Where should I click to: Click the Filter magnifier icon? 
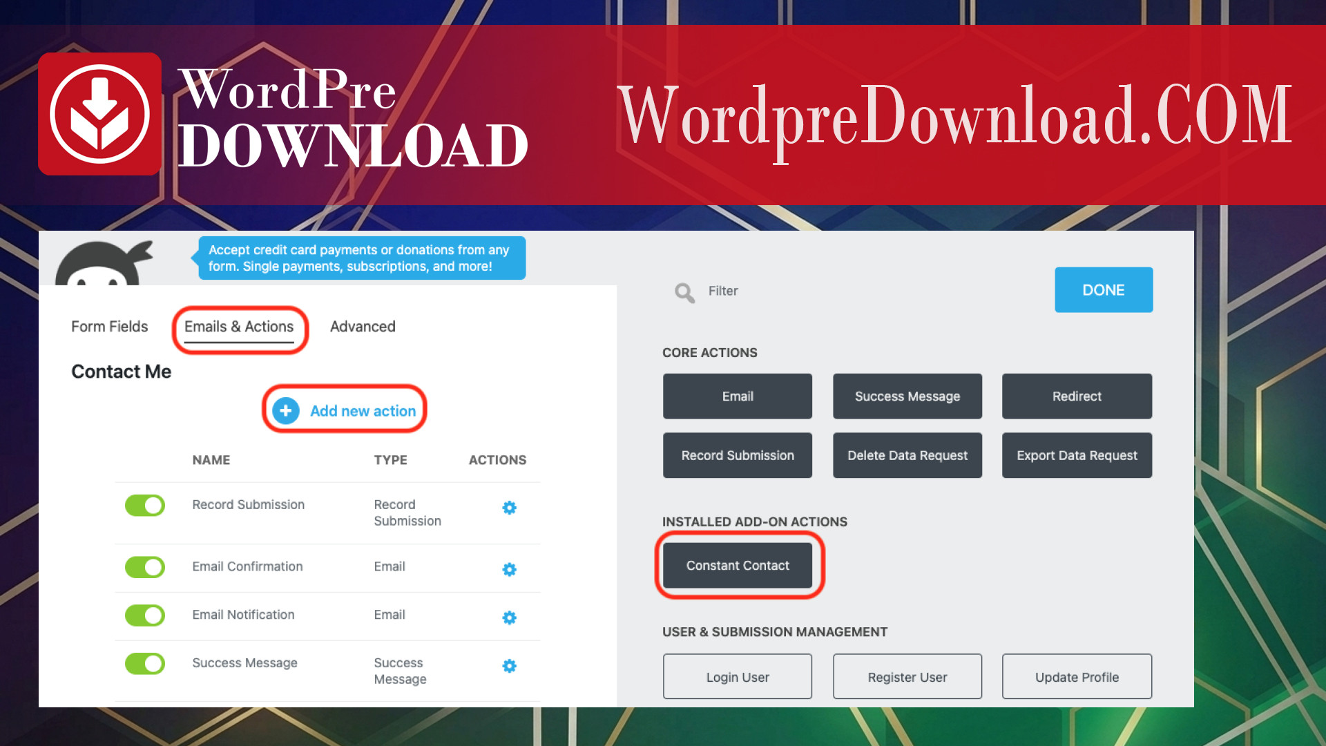684,292
